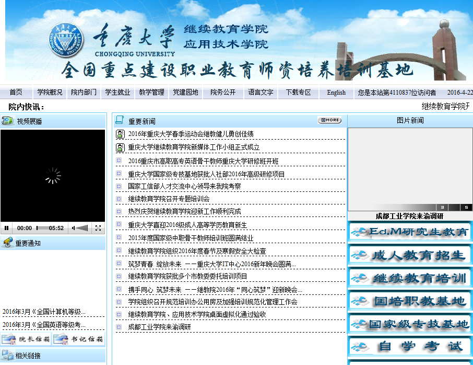Open the 院长信箱 mailbox button
The height and width of the screenshot is (365, 473).
coord(26,339)
